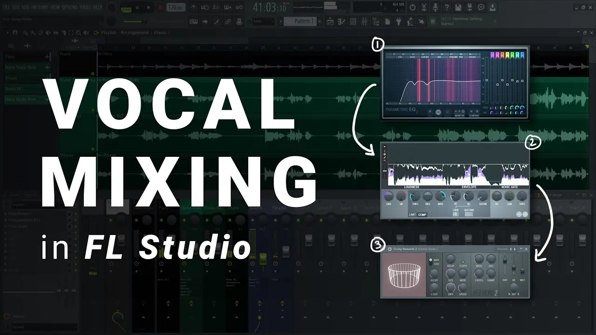596x335 pixels.
Task: Open the plugin picker plug icon
Action: pyautogui.click(x=399, y=21)
